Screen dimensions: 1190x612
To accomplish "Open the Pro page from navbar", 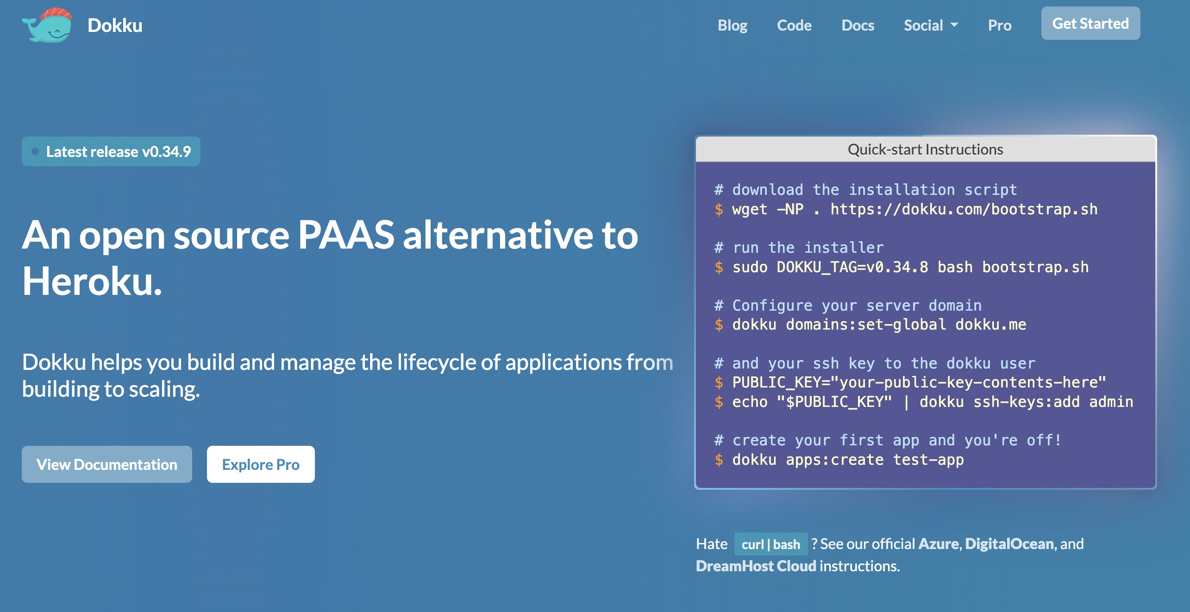I will pyautogui.click(x=999, y=25).
